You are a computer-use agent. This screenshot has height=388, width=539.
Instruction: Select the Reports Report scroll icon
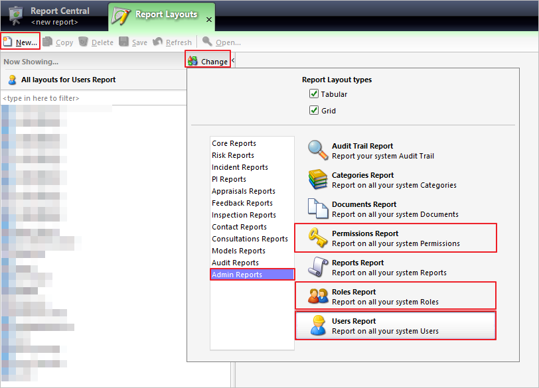[318, 267]
